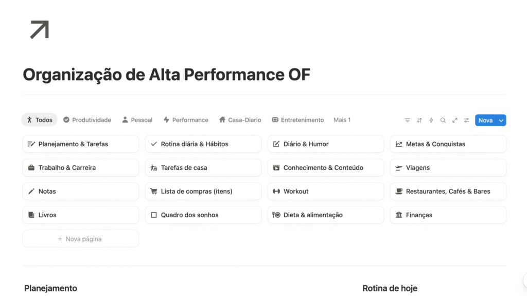Click the Viagens airplane icon
Viewport: 527px width, 296px height.
pyautogui.click(x=399, y=168)
